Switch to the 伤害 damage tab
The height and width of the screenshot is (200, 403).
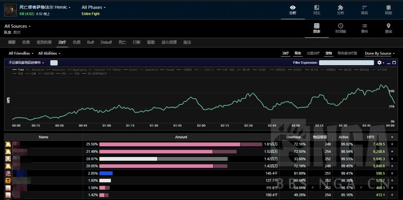click(x=26, y=42)
